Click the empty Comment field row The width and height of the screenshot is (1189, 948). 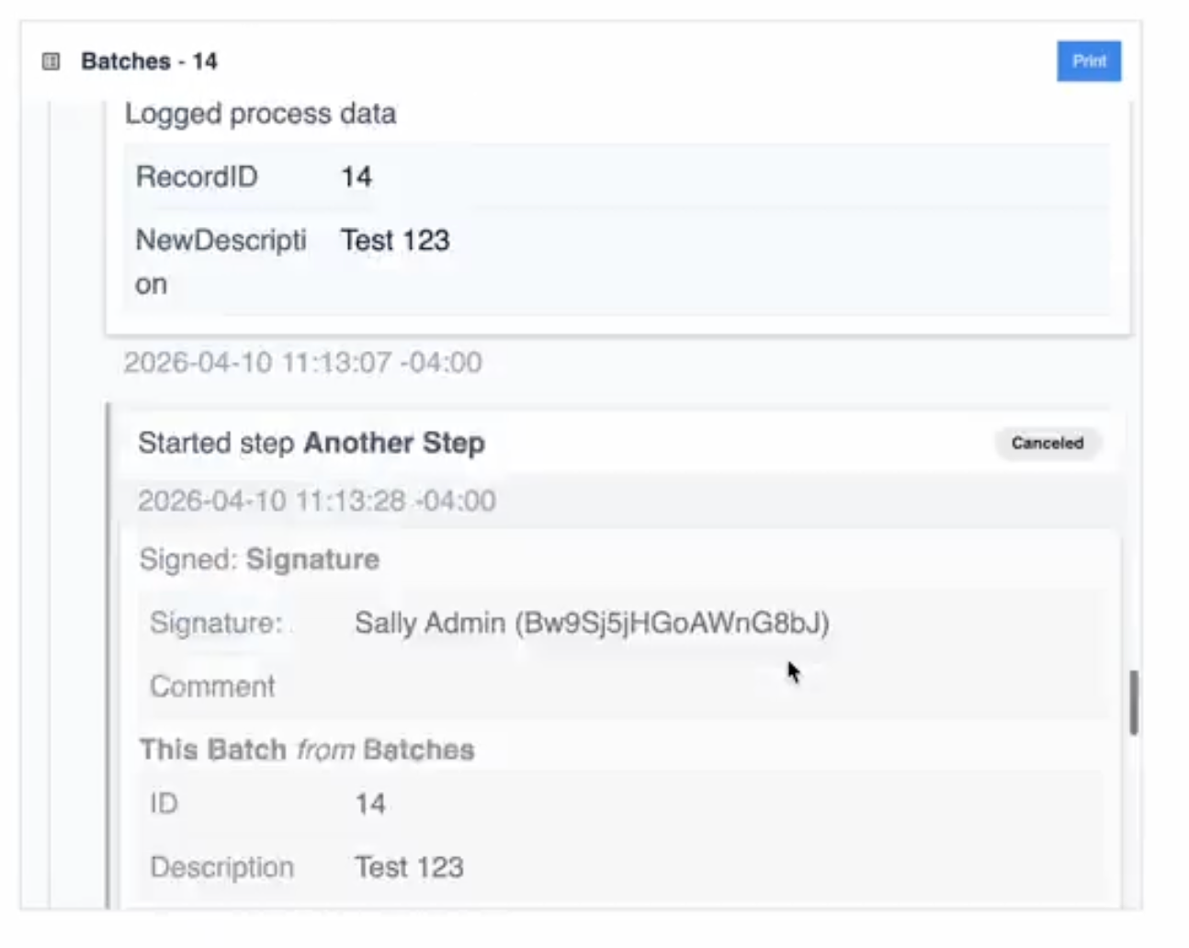pos(619,686)
